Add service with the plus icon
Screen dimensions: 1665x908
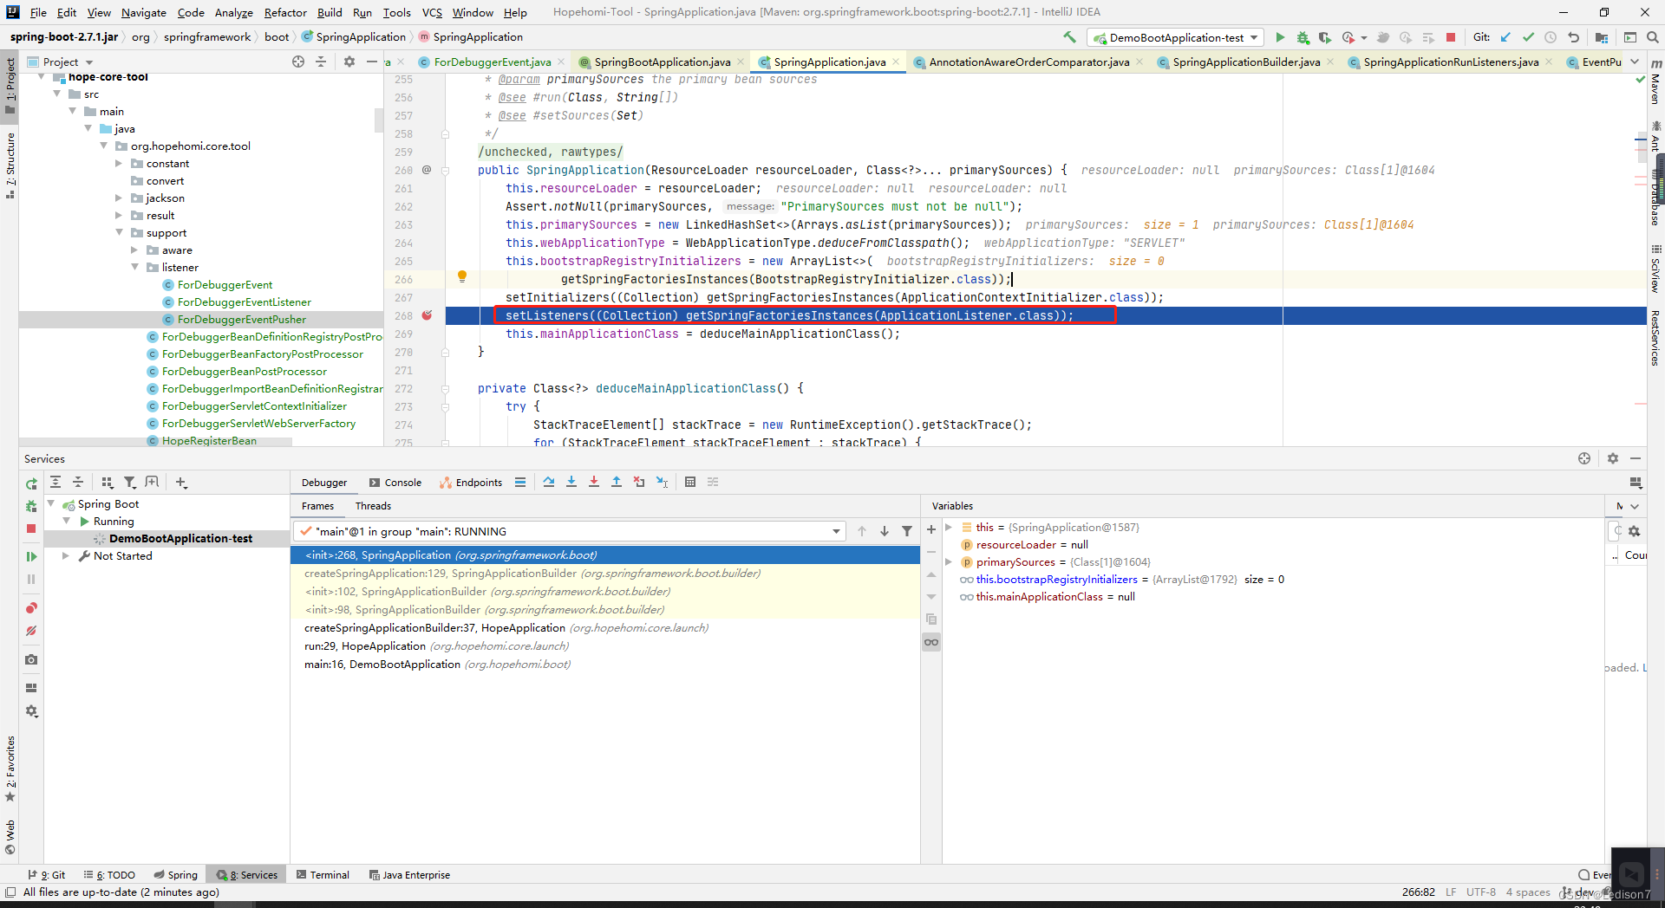[x=181, y=482]
